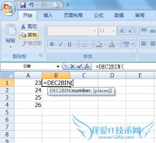Set middle vertical alignment

coord(153,31)
